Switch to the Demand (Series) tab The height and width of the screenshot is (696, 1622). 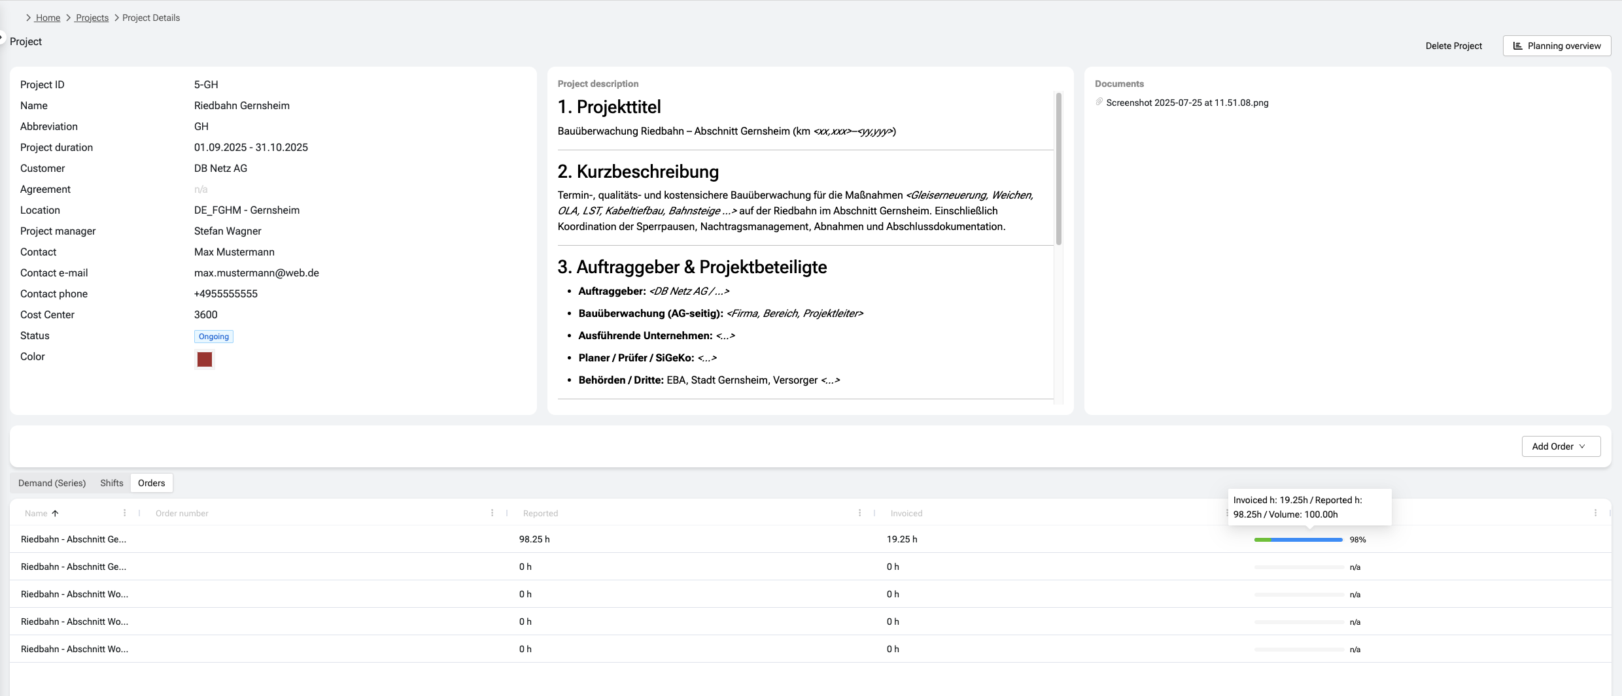(52, 483)
